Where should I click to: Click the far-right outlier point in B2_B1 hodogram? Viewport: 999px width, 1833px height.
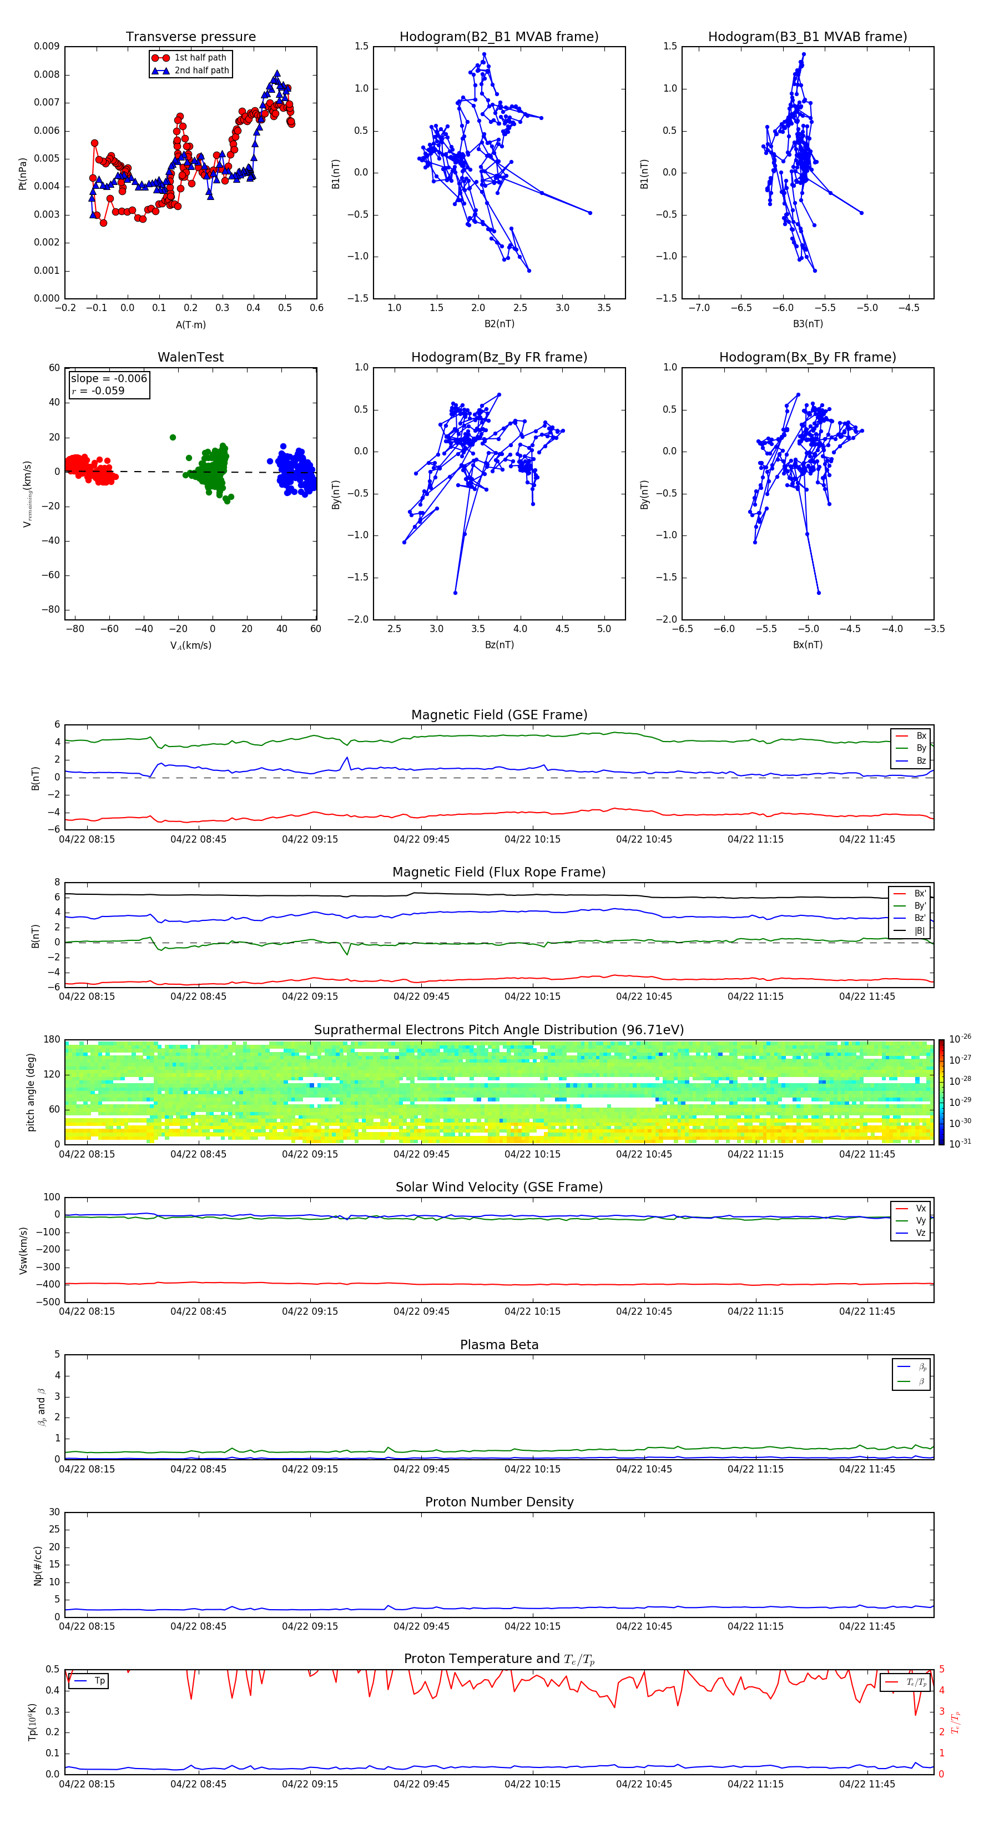pyautogui.click(x=590, y=213)
